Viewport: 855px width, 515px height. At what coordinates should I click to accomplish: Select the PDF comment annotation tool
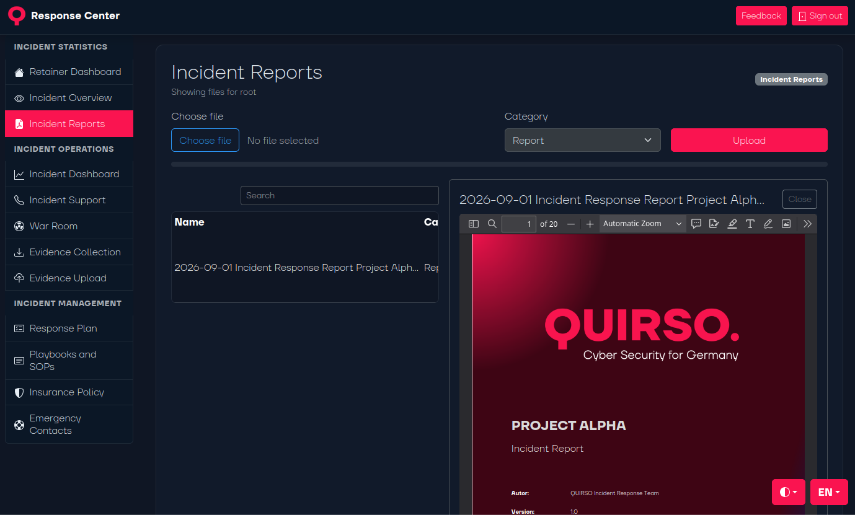point(696,224)
